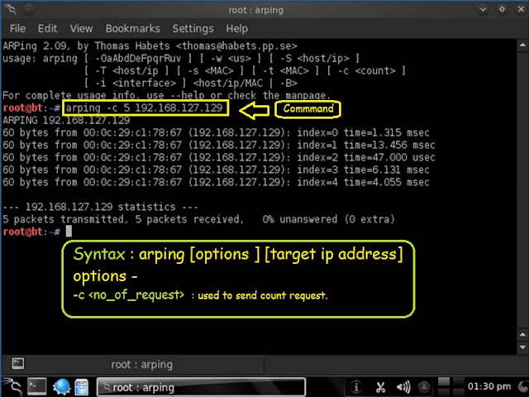Open the Help menu
Screen dimensions: 529x397
(x=237, y=28)
